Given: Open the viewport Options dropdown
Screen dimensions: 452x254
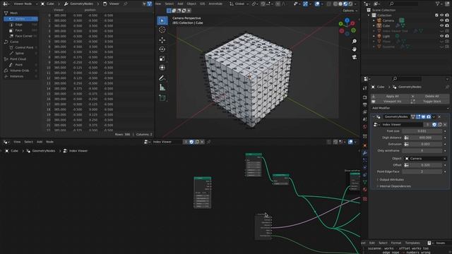Looking at the screenshot, I should (x=350, y=11).
